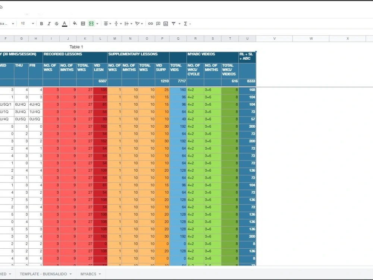Open the functions sigma menu

pos(187,24)
